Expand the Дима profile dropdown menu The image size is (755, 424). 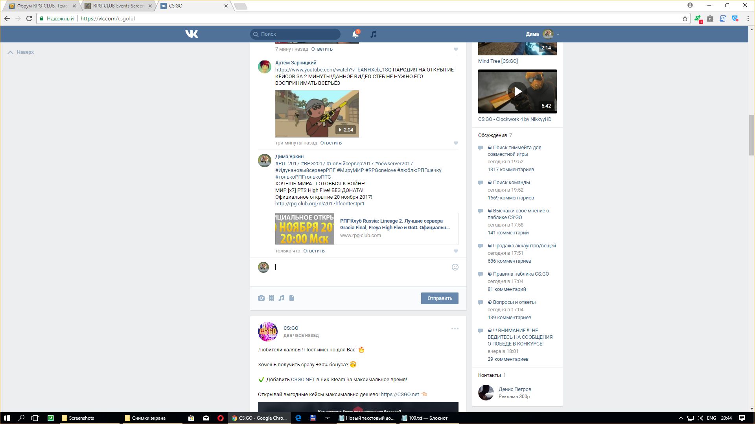[558, 35]
